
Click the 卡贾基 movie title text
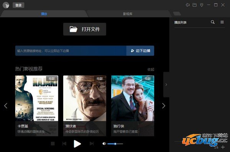[23, 126]
